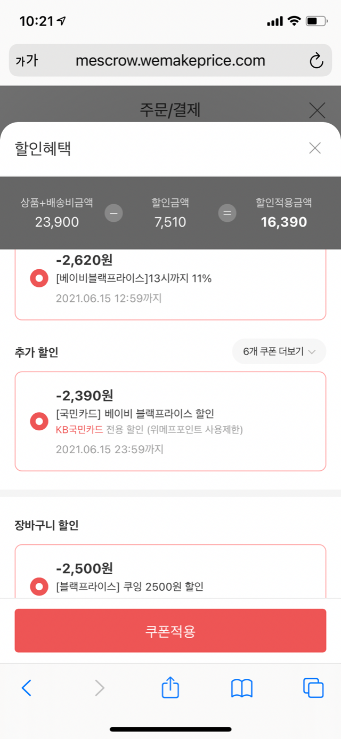Open the Safari text size (가가) menu

click(27, 61)
